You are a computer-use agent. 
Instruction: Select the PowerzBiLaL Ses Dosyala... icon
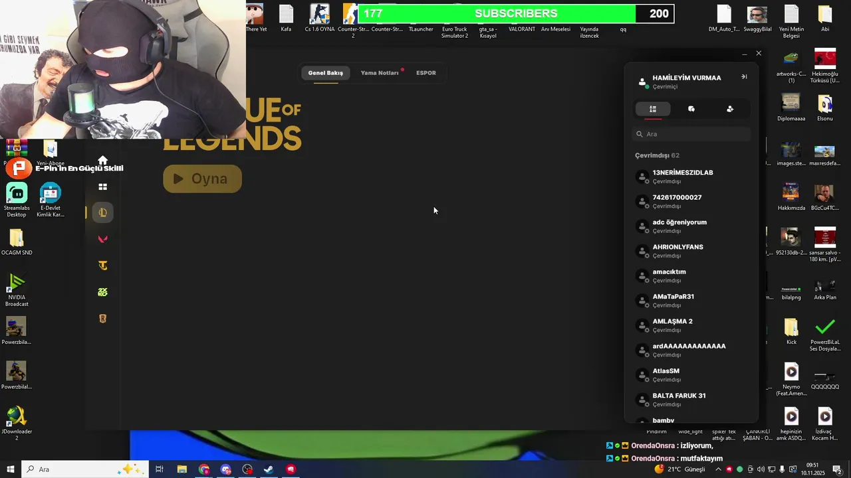pyautogui.click(x=825, y=335)
